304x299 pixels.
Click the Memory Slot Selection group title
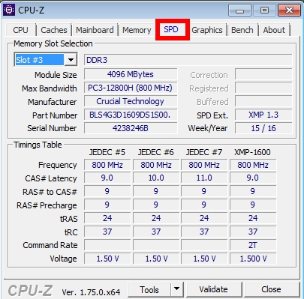53,43
